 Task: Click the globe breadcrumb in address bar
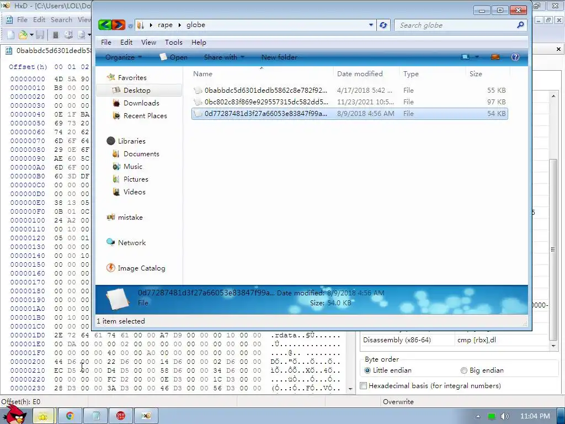coord(196,25)
